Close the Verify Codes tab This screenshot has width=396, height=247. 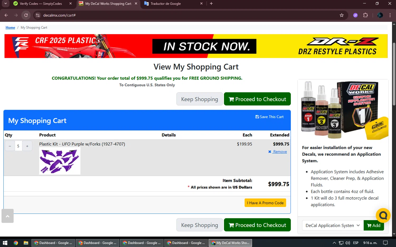click(x=70, y=4)
